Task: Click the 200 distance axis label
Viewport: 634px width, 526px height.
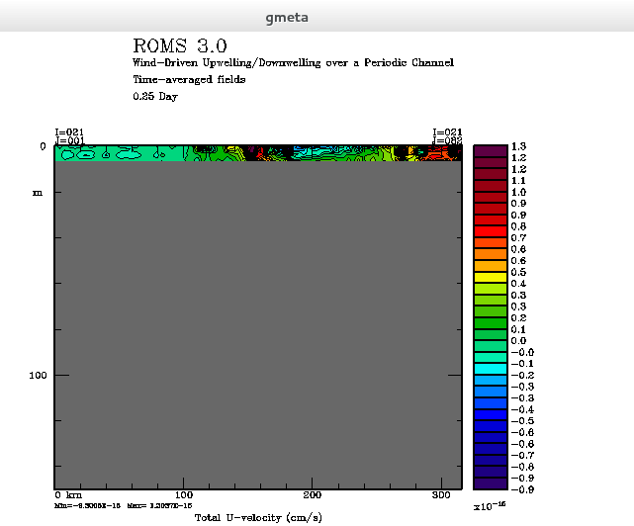Action: click(313, 495)
